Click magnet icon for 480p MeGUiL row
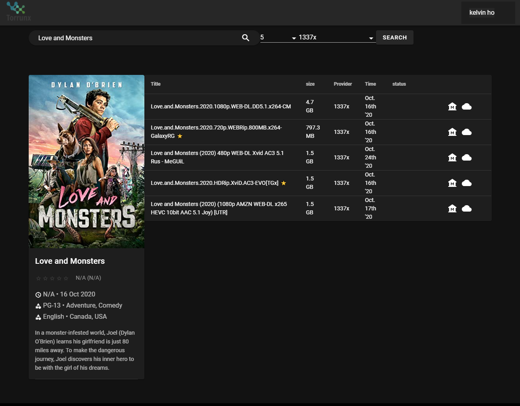This screenshot has height=406, width=520. (452, 157)
